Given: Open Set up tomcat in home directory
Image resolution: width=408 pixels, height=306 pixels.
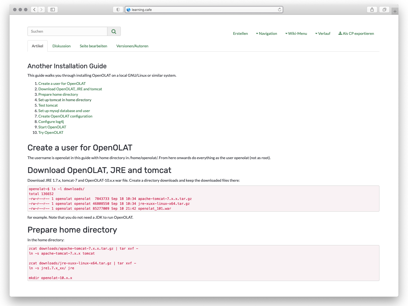Looking at the screenshot, I should coord(65,100).
